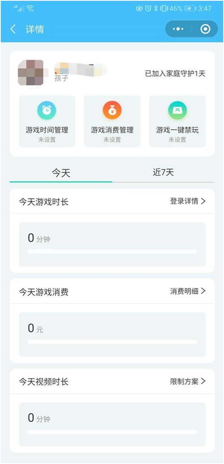This screenshot has width=224, height=464.
Task: Tap the battery indicator in the status bar
Action: click(x=190, y=8)
